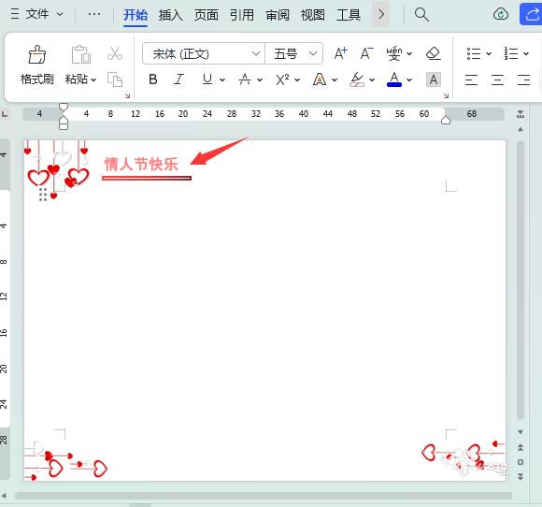542x507 pixels.
Task: Show more ribbon tabs with right chevron
Action: [381, 14]
